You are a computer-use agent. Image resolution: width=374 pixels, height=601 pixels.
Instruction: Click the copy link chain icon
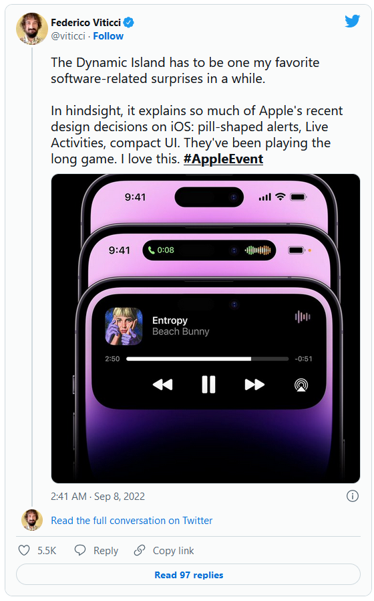pos(140,550)
